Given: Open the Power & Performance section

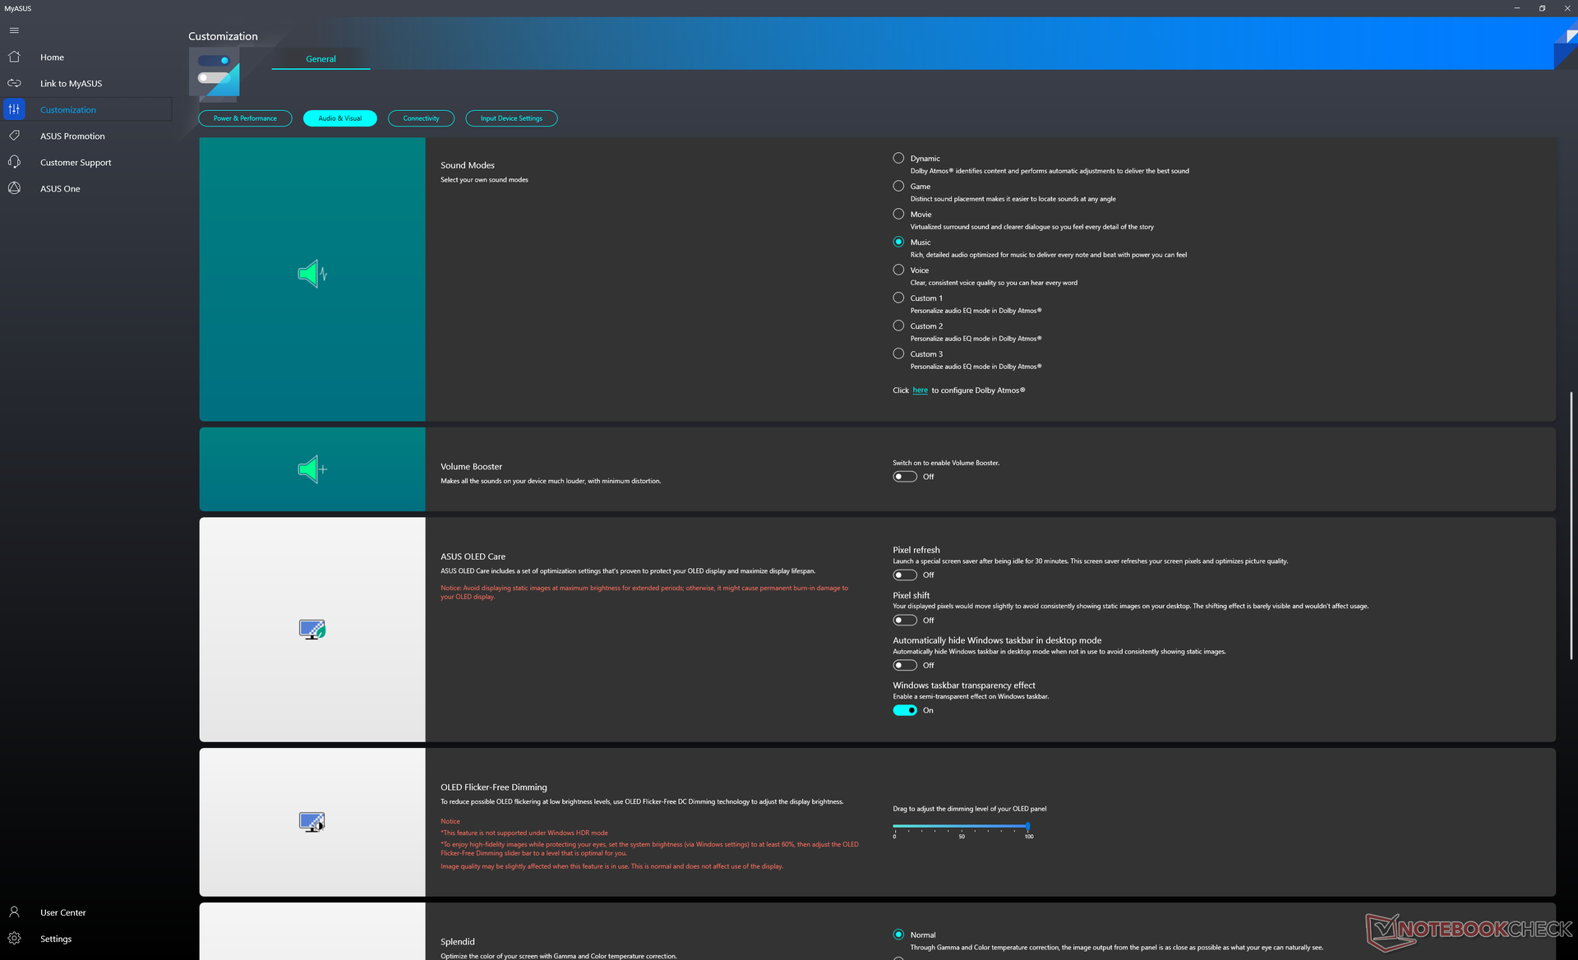Looking at the screenshot, I should tap(245, 118).
